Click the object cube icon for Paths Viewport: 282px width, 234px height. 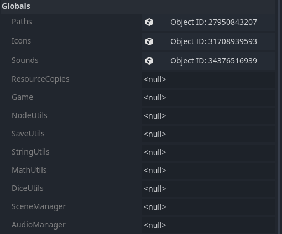tap(149, 22)
